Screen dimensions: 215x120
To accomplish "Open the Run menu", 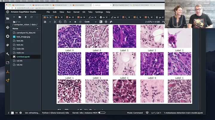I will (69, 12).
